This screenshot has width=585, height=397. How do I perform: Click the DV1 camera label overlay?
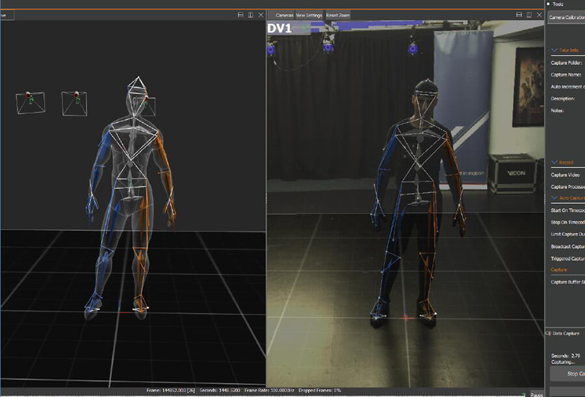point(279,29)
